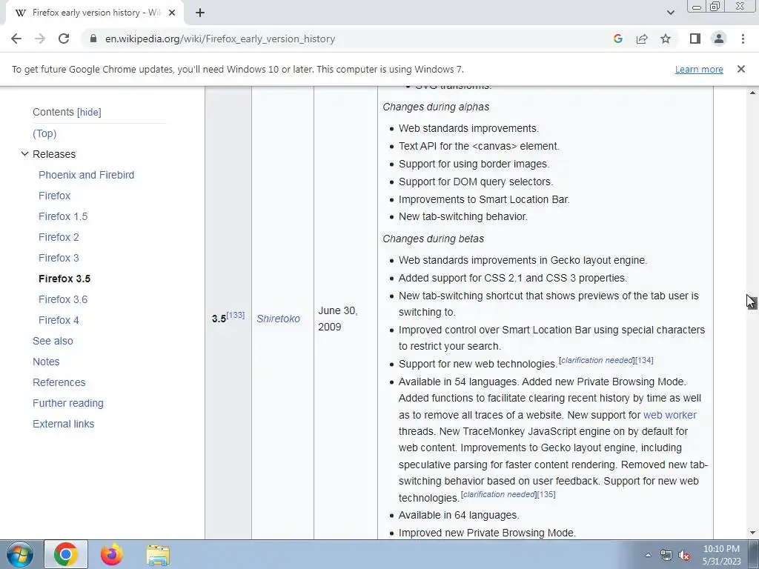Jump to Firefox 2 section
The height and width of the screenshot is (569, 759).
59,238
